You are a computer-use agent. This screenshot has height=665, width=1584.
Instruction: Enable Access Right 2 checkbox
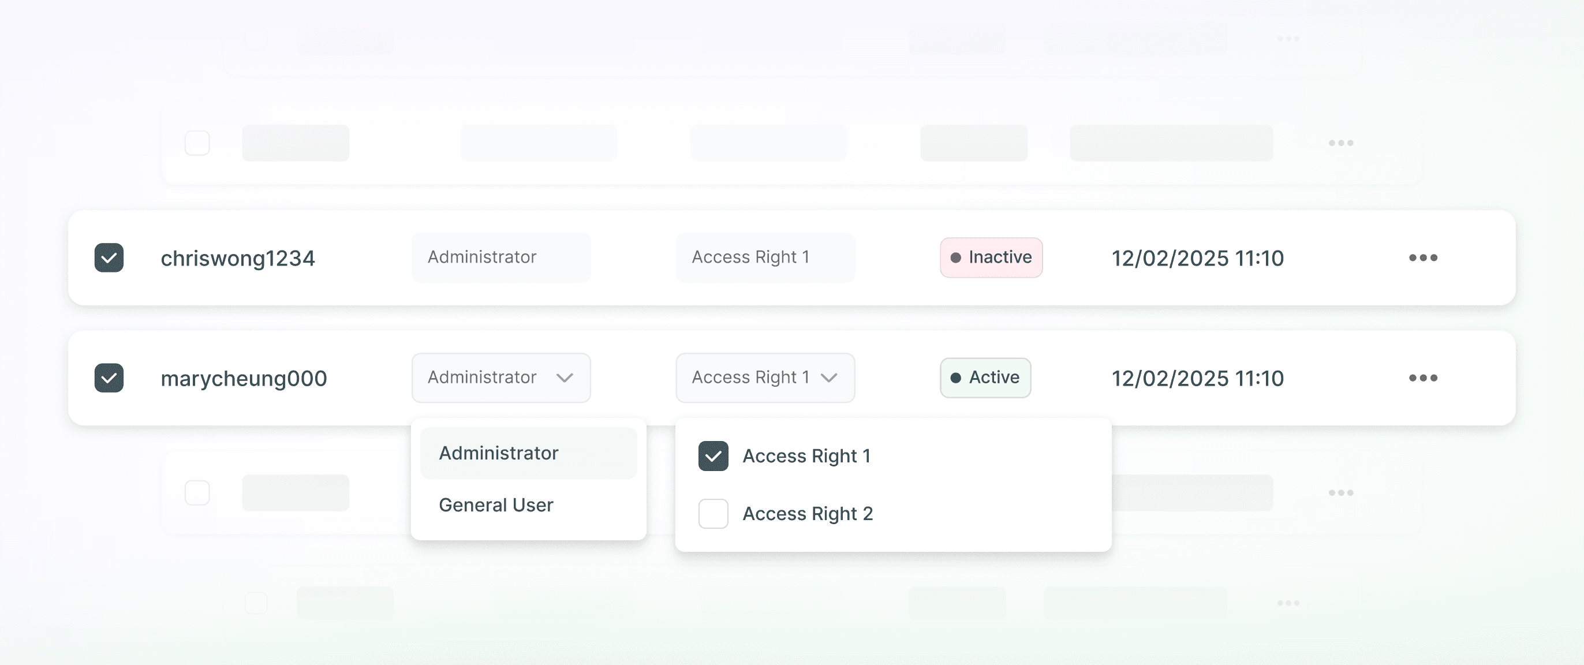pyautogui.click(x=713, y=514)
